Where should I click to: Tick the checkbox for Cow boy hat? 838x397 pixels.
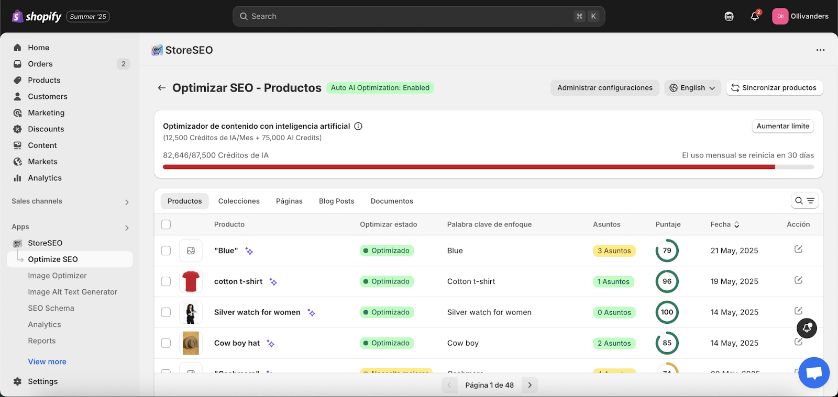tap(166, 343)
